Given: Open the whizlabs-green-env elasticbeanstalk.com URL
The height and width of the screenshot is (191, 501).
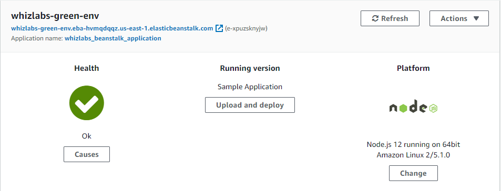Looking at the screenshot, I should pos(112,28).
